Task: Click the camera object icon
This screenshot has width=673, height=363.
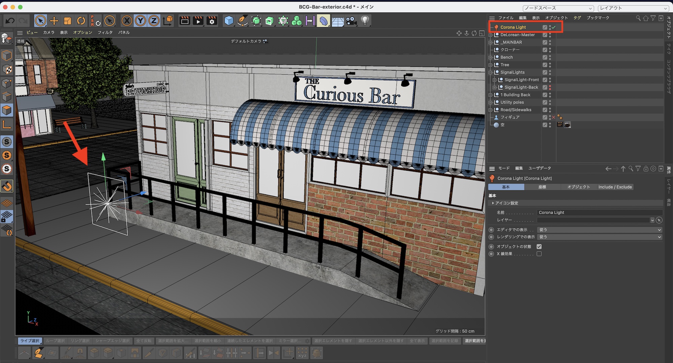Action: coord(351,21)
